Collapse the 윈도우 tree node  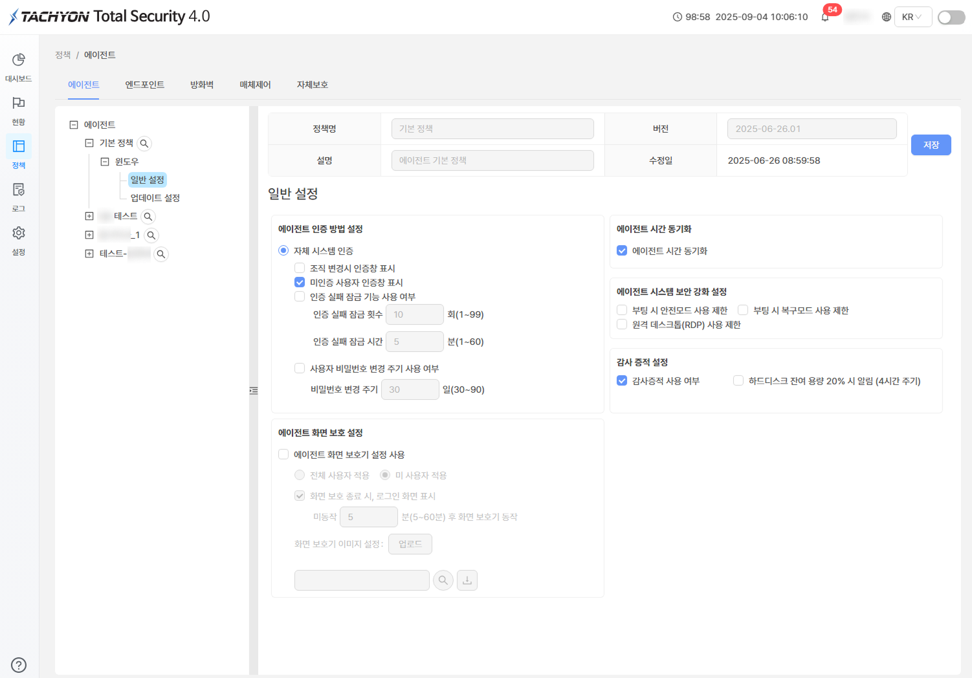pos(105,162)
